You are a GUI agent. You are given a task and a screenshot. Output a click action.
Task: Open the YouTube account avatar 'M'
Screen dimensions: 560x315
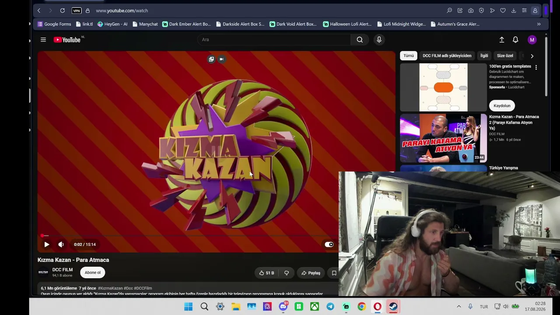click(532, 40)
